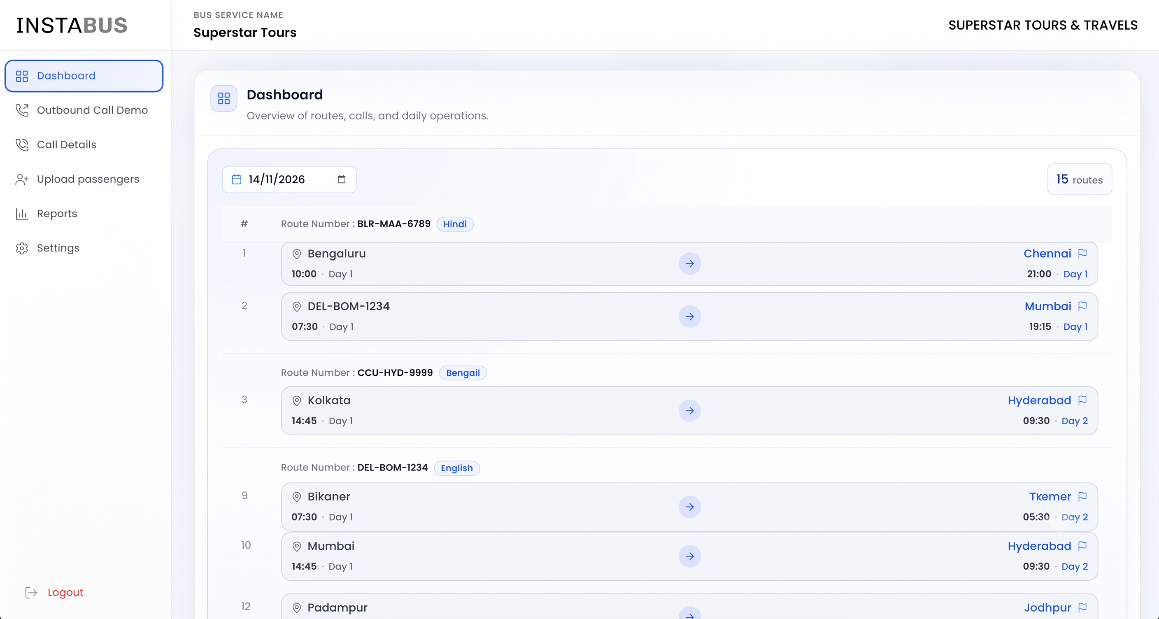Click the Jodhpur destination name
The width and height of the screenshot is (1159, 619).
[1047, 607]
